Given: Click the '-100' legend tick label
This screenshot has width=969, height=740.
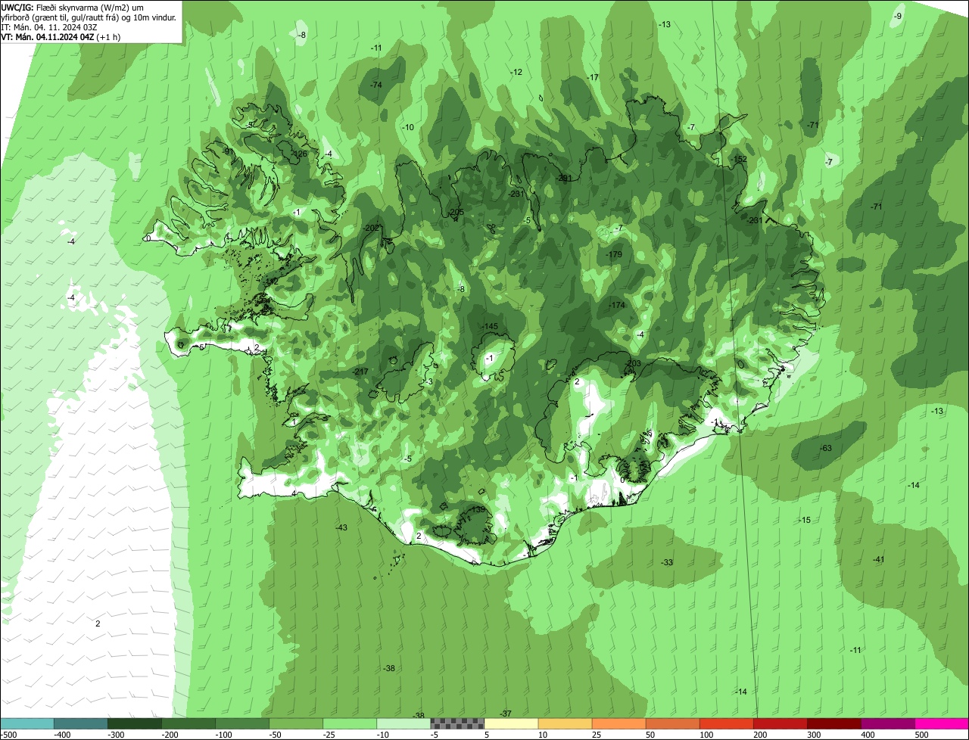Looking at the screenshot, I should [223, 735].
